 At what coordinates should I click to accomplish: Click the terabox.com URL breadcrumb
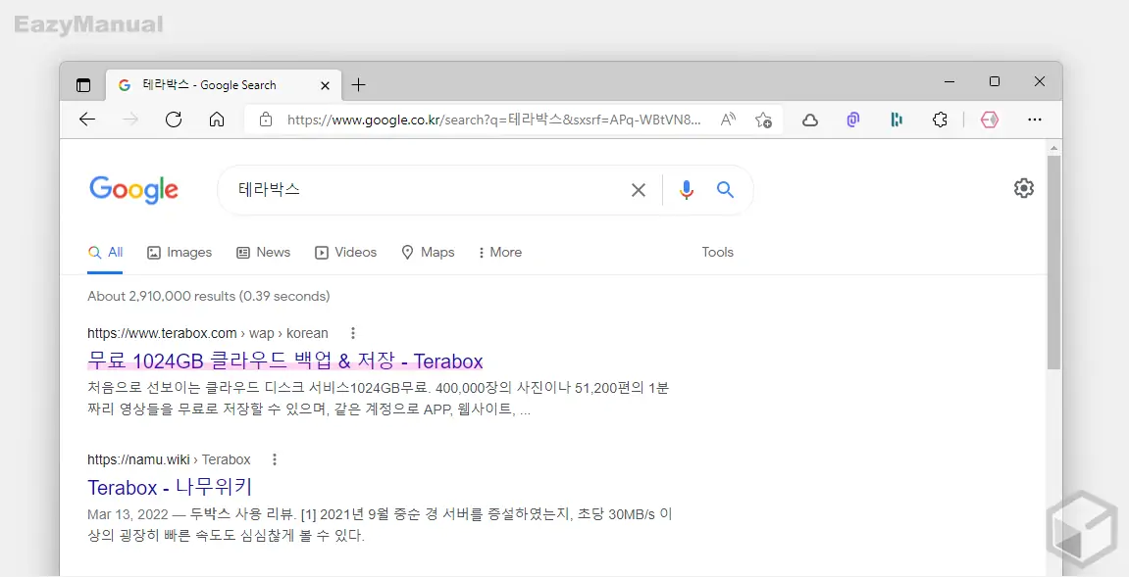pyautogui.click(x=207, y=333)
